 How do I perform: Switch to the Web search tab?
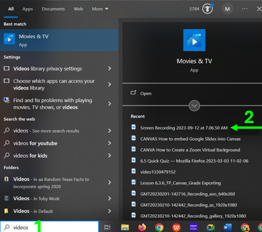click(x=78, y=9)
